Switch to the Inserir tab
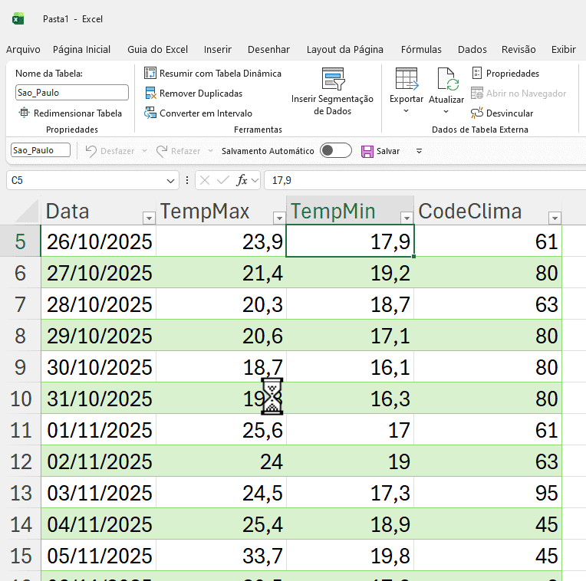The image size is (586, 581). point(217,50)
